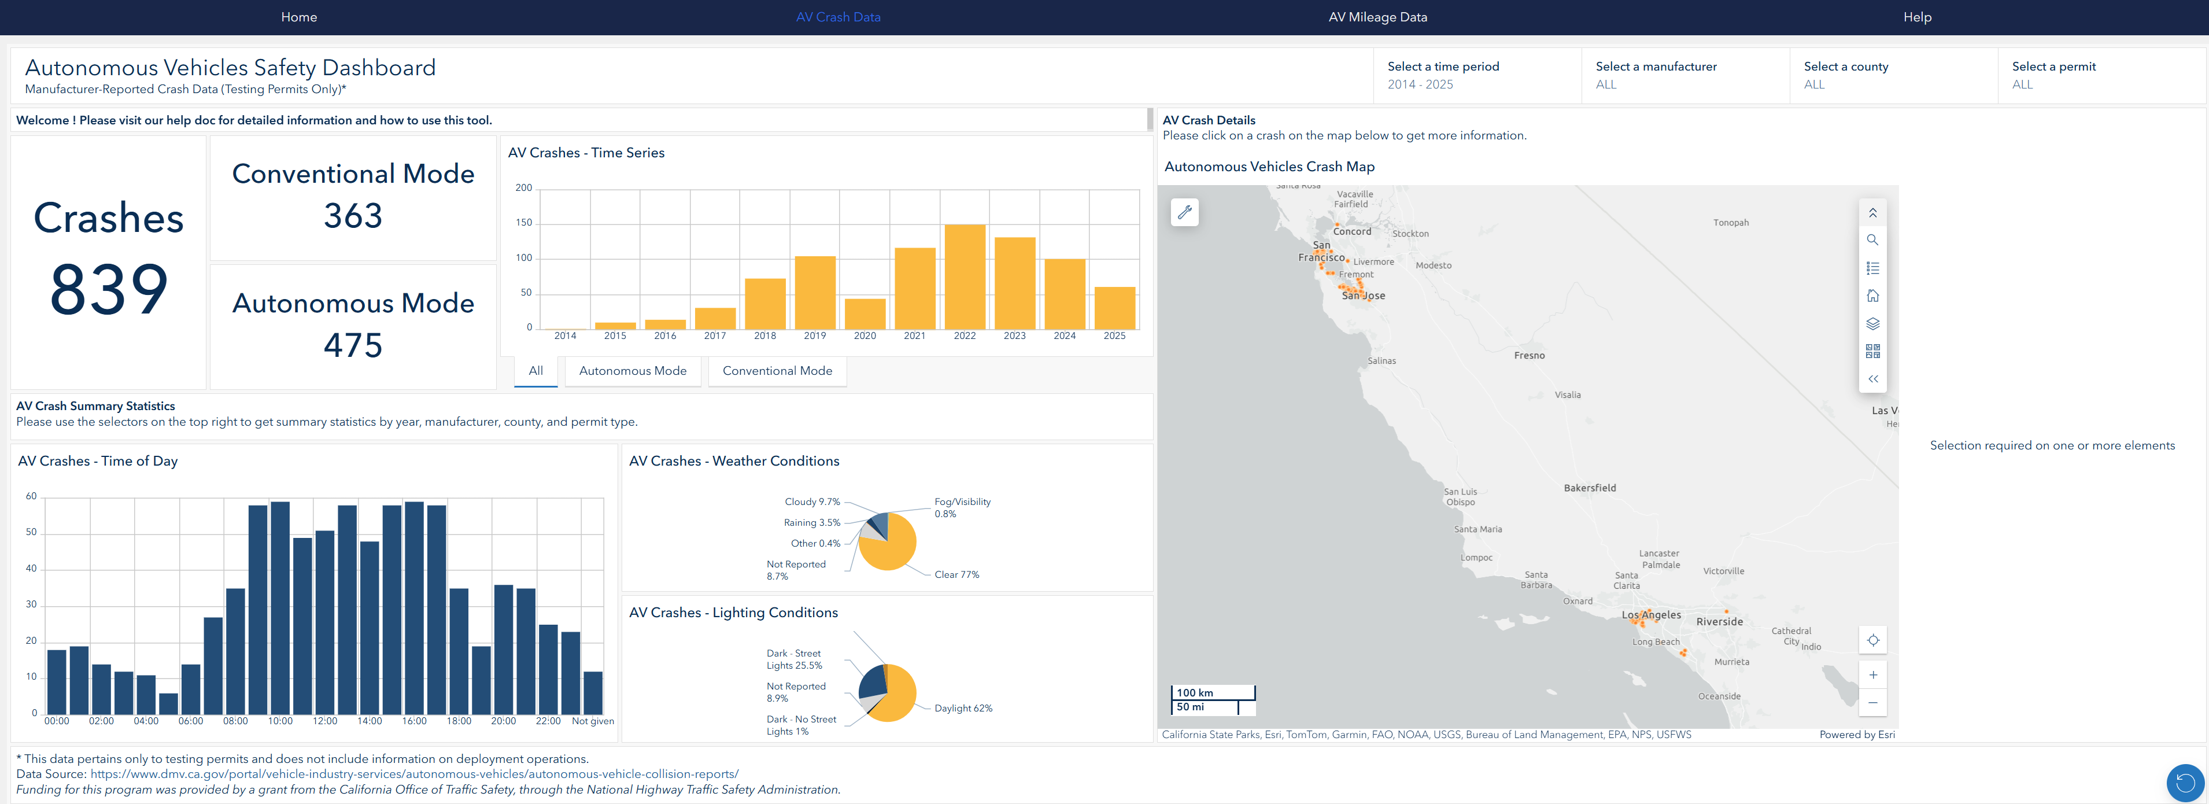Show the map legend list
The width and height of the screenshot is (2209, 804).
[1872, 268]
